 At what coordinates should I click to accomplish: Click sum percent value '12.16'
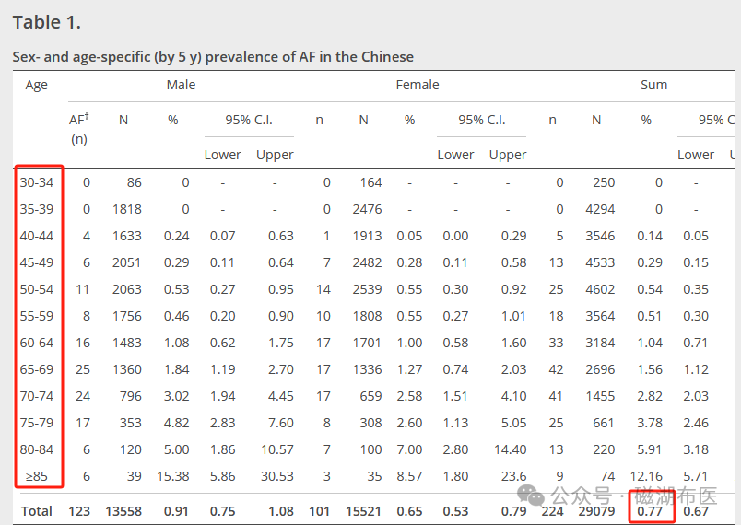click(x=646, y=476)
